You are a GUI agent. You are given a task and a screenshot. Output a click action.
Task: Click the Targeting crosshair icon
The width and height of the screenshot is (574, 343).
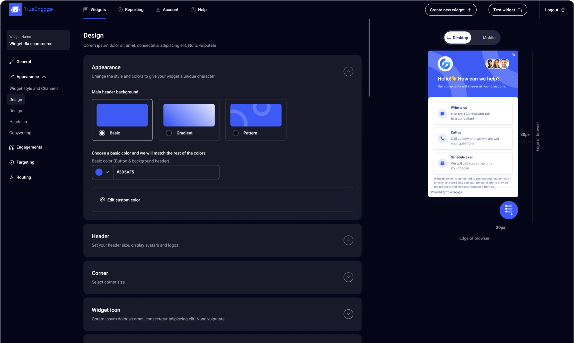(x=12, y=162)
